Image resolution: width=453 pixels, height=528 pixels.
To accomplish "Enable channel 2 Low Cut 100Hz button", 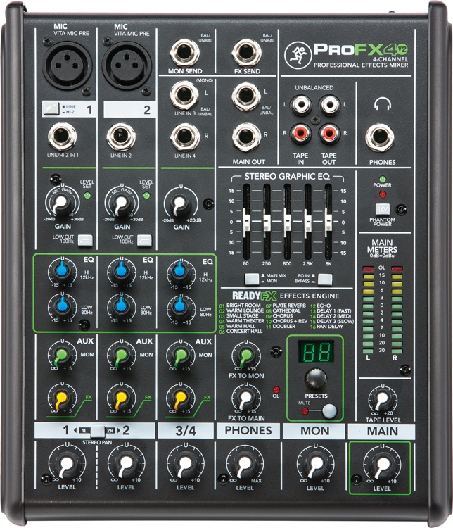I will 146,241.
